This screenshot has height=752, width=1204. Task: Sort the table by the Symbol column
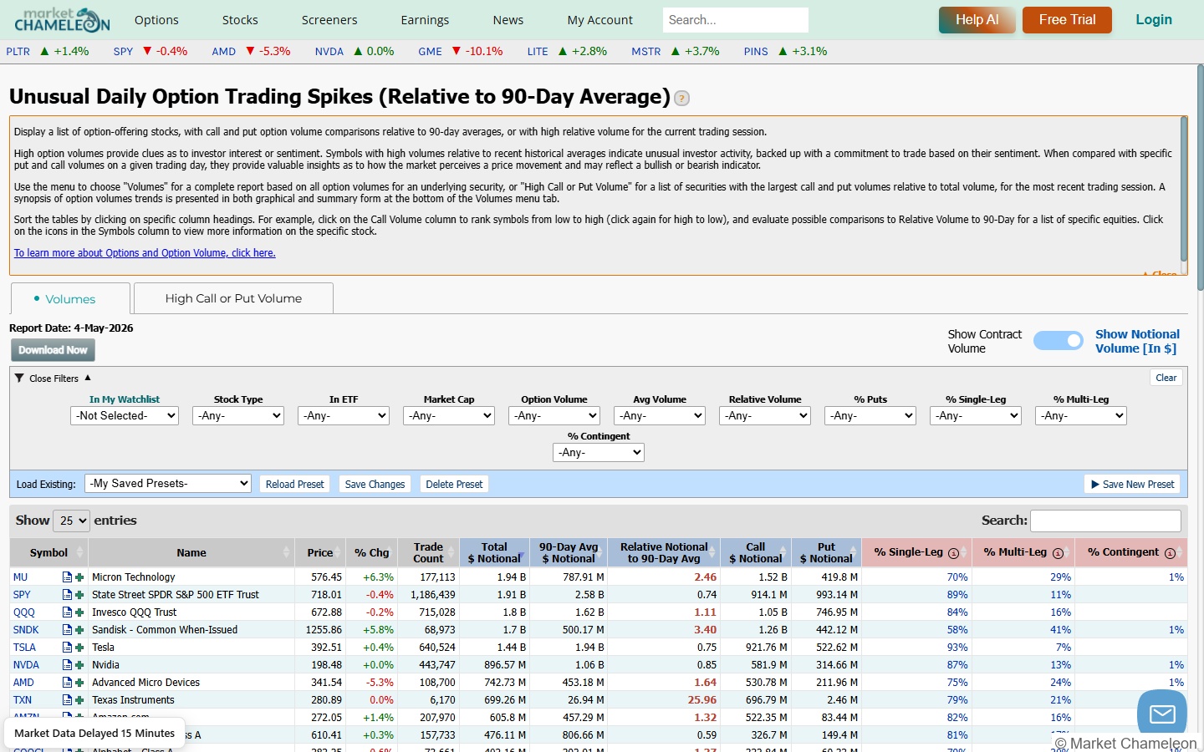48,553
